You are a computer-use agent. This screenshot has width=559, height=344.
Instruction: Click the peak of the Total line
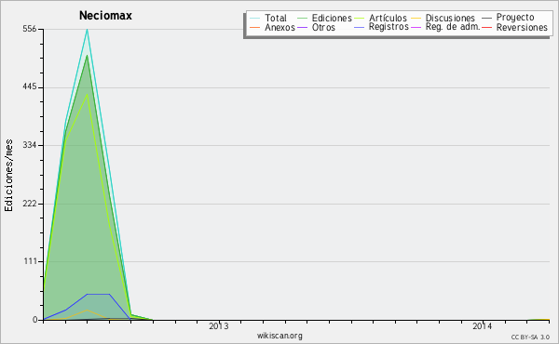[x=87, y=30]
